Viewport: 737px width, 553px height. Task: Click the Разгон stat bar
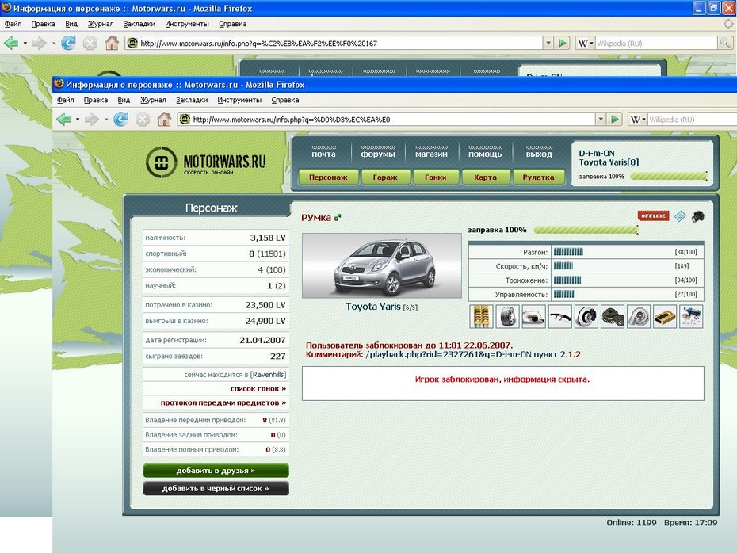[x=568, y=252]
